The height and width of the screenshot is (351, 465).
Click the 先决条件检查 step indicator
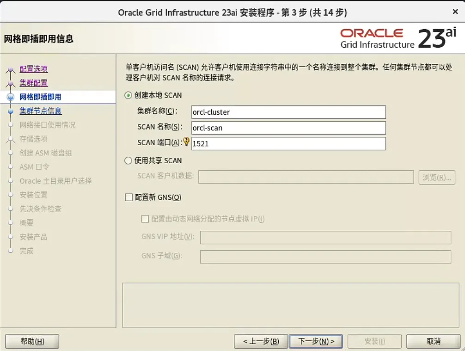click(x=11, y=209)
